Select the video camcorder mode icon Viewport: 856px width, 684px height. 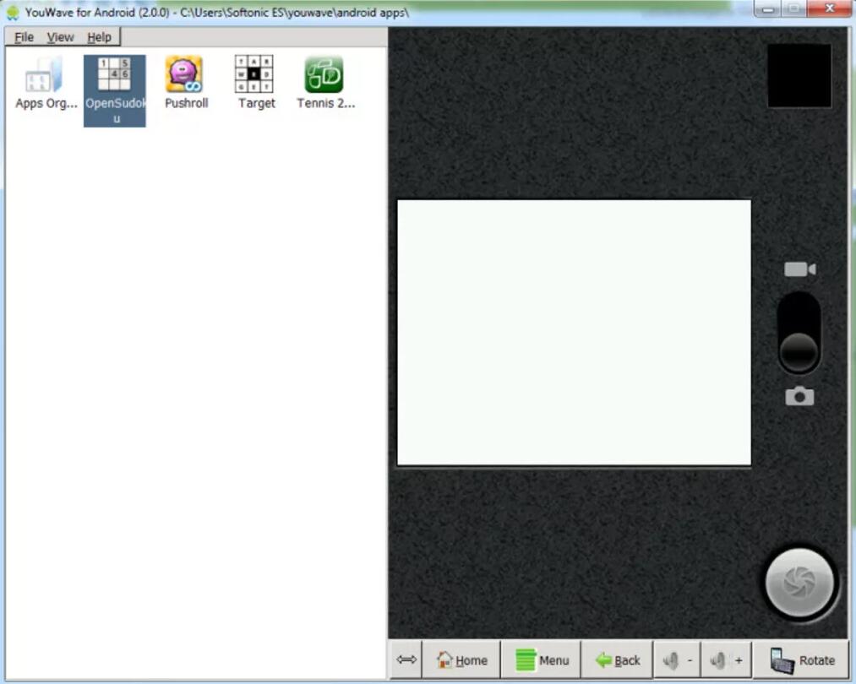[x=799, y=269]
